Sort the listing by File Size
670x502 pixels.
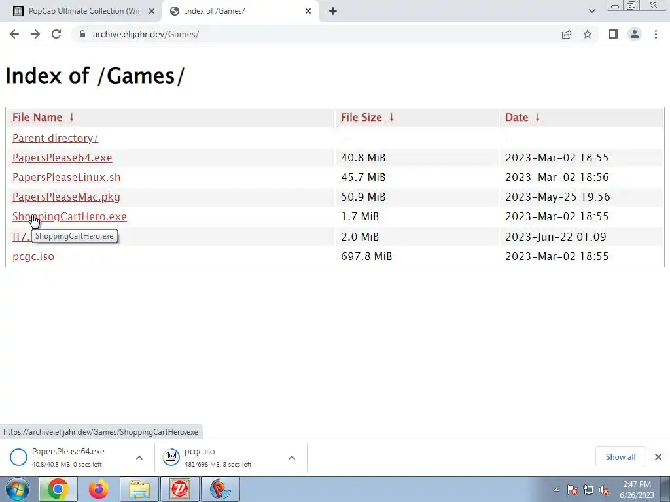361,118
